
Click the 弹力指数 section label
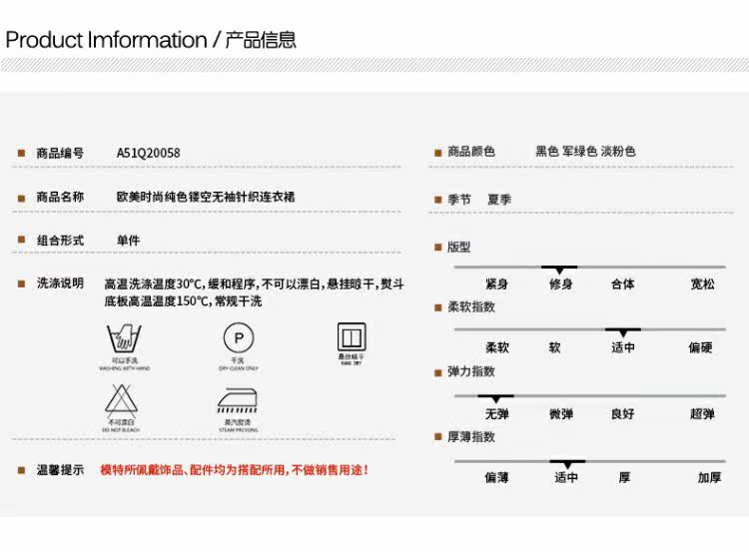pos(471,371)
